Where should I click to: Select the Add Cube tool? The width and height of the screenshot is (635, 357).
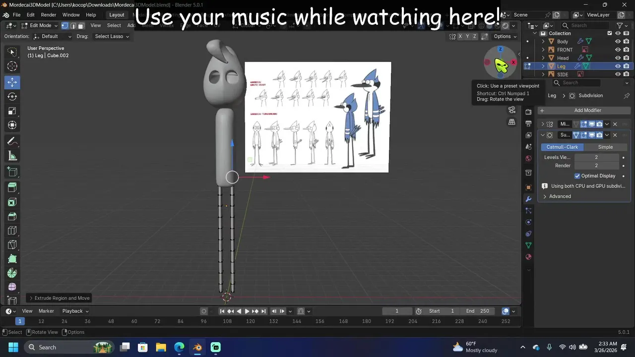click(x=12, y=172)
